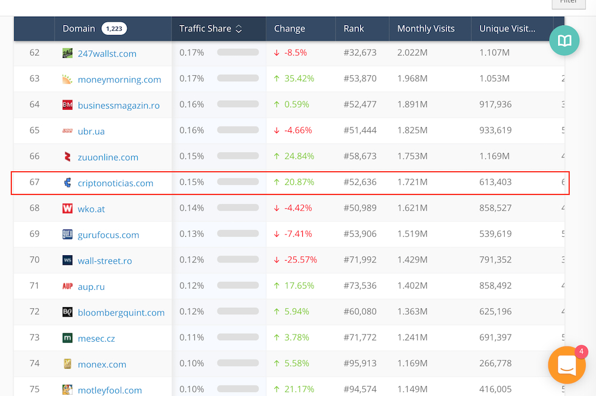596x396 pixels.
Task: Click the Rank column header
Action: click(x=362, y=29)
